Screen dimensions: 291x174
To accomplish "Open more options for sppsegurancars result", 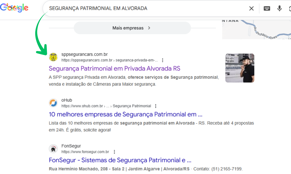I will click(x=163, y=60).
